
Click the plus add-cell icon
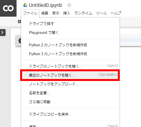coord(19,22)
